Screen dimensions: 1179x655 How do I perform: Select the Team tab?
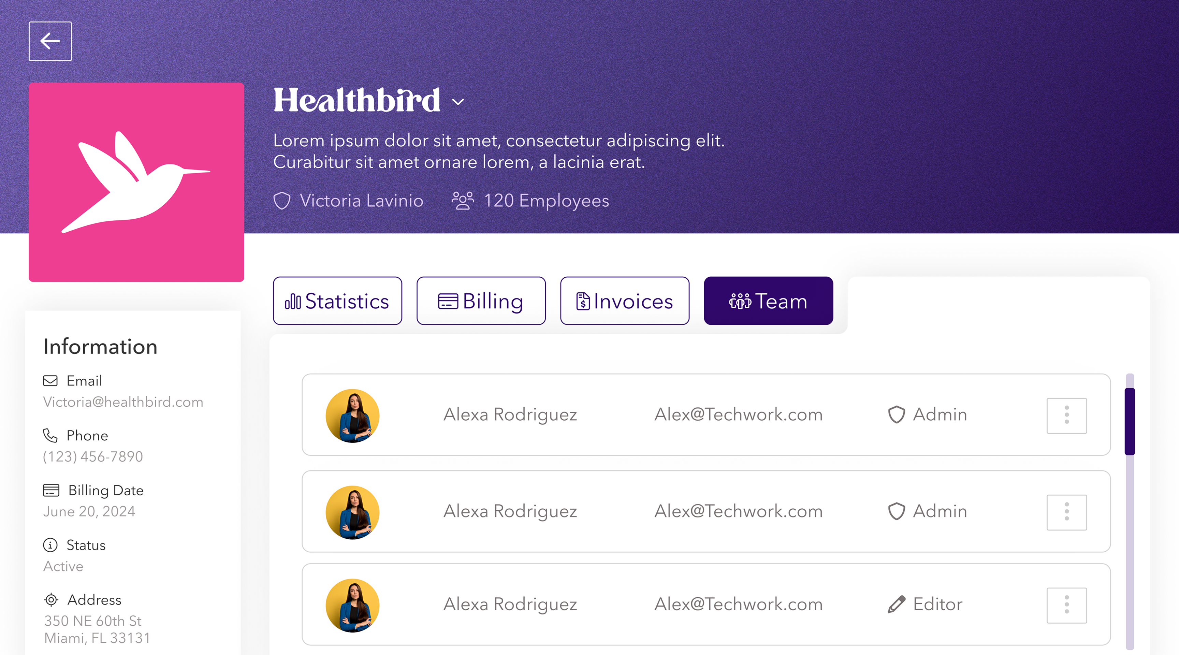769,301
